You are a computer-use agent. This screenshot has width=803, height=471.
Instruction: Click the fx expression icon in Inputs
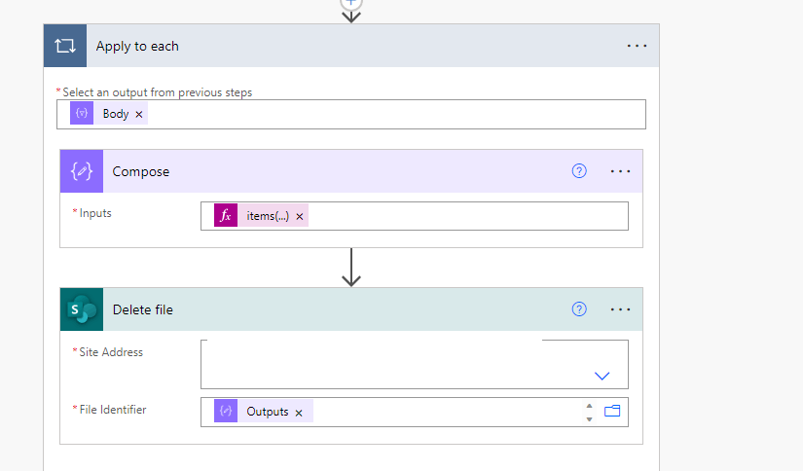pyautogui.click(x=226, y=216)
